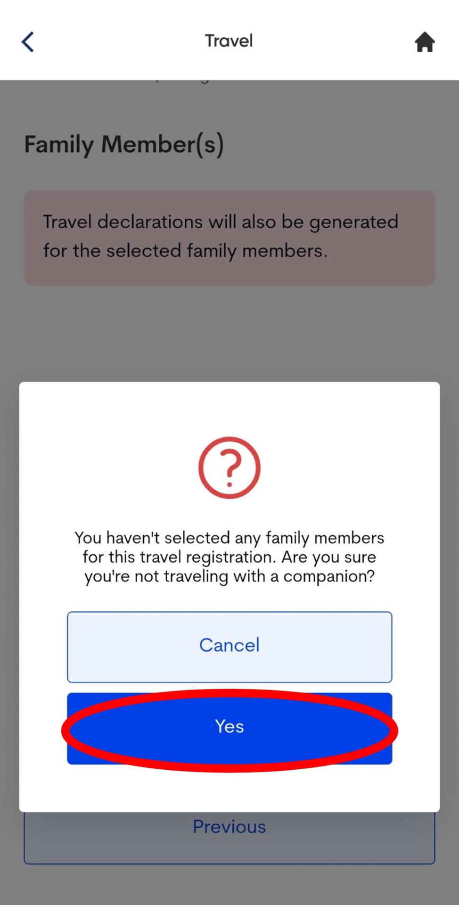This screenshot has height=905, width=459.
Task: Return to previous screen with chevron
Action: [28, 41]
